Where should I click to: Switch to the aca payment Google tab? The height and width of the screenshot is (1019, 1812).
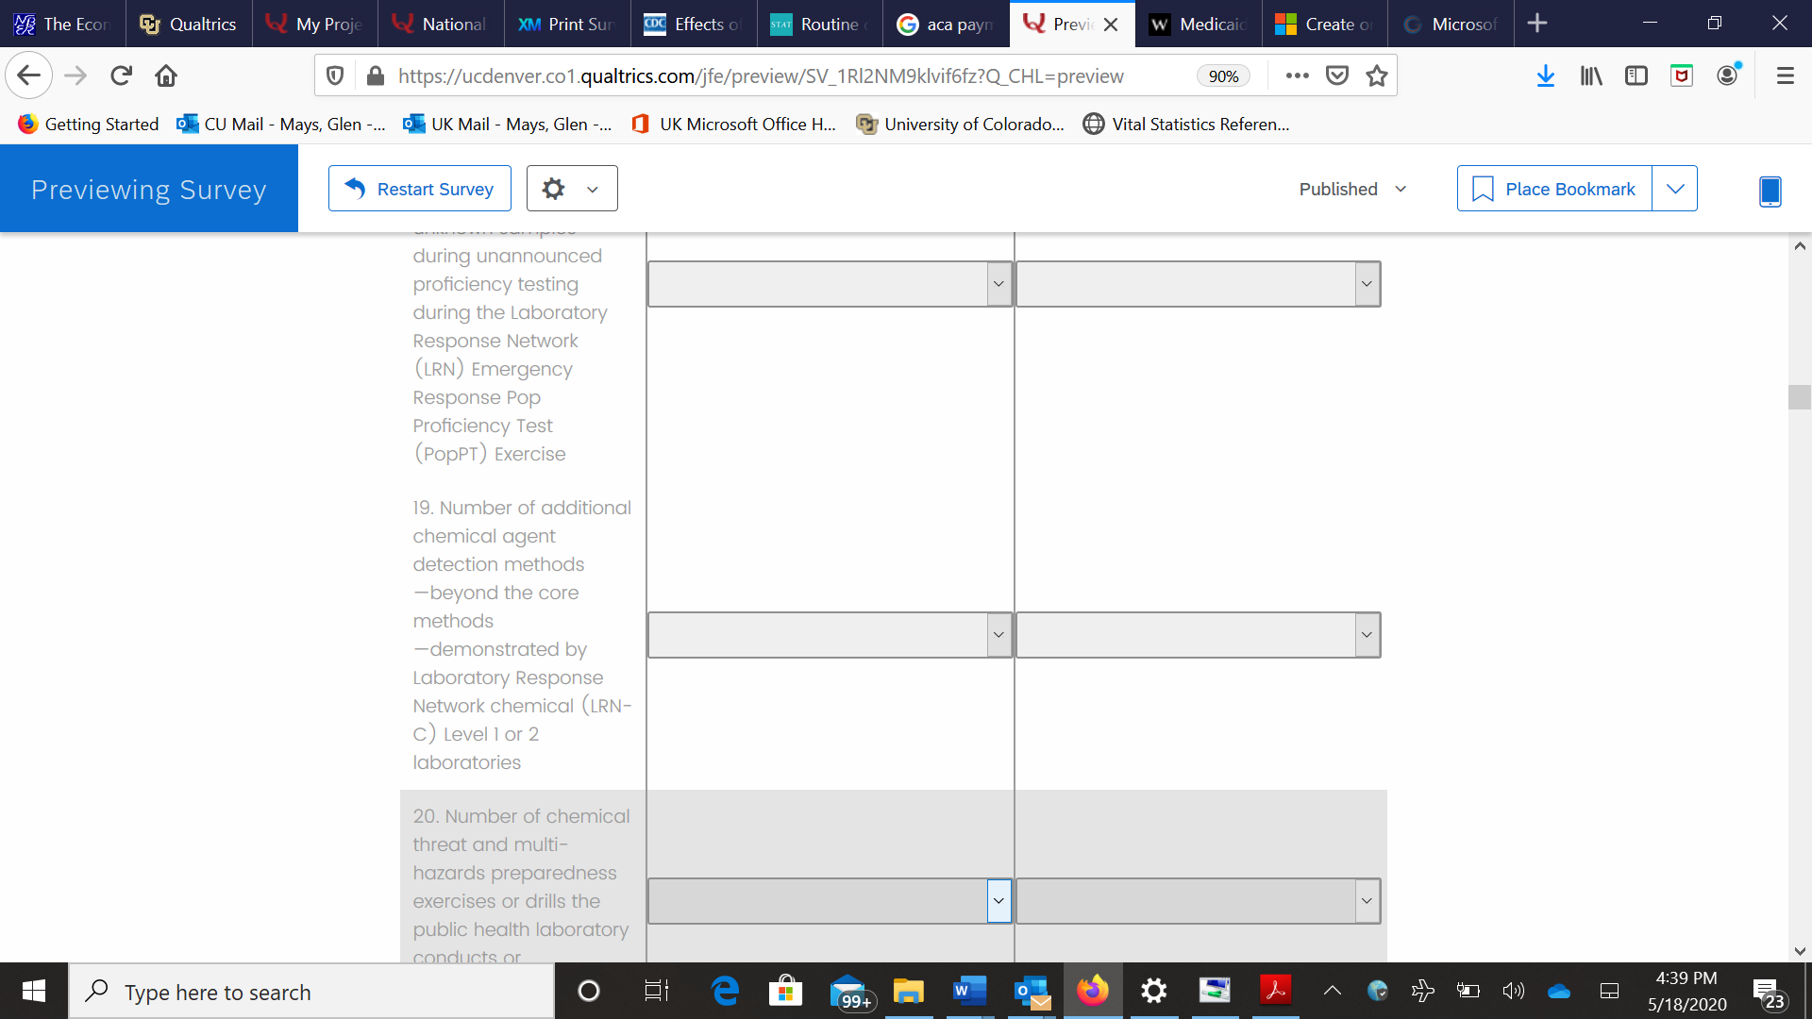pyautogui.click(x=946, y=24)
